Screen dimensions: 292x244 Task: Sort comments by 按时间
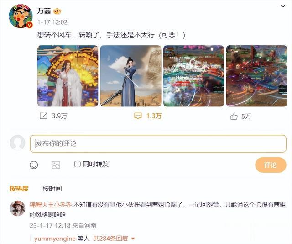click(x=52, y=188)
